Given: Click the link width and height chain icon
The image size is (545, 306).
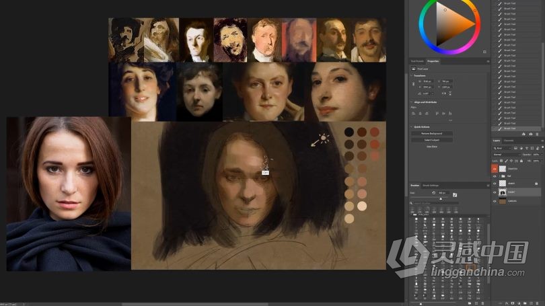Looking at the screenshot, I should (x=413, y=83).
